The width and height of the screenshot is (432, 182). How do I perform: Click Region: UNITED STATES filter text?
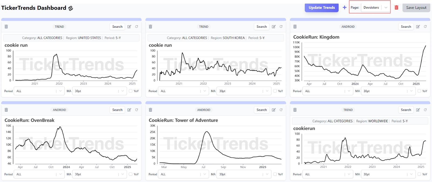coord(83,38)
